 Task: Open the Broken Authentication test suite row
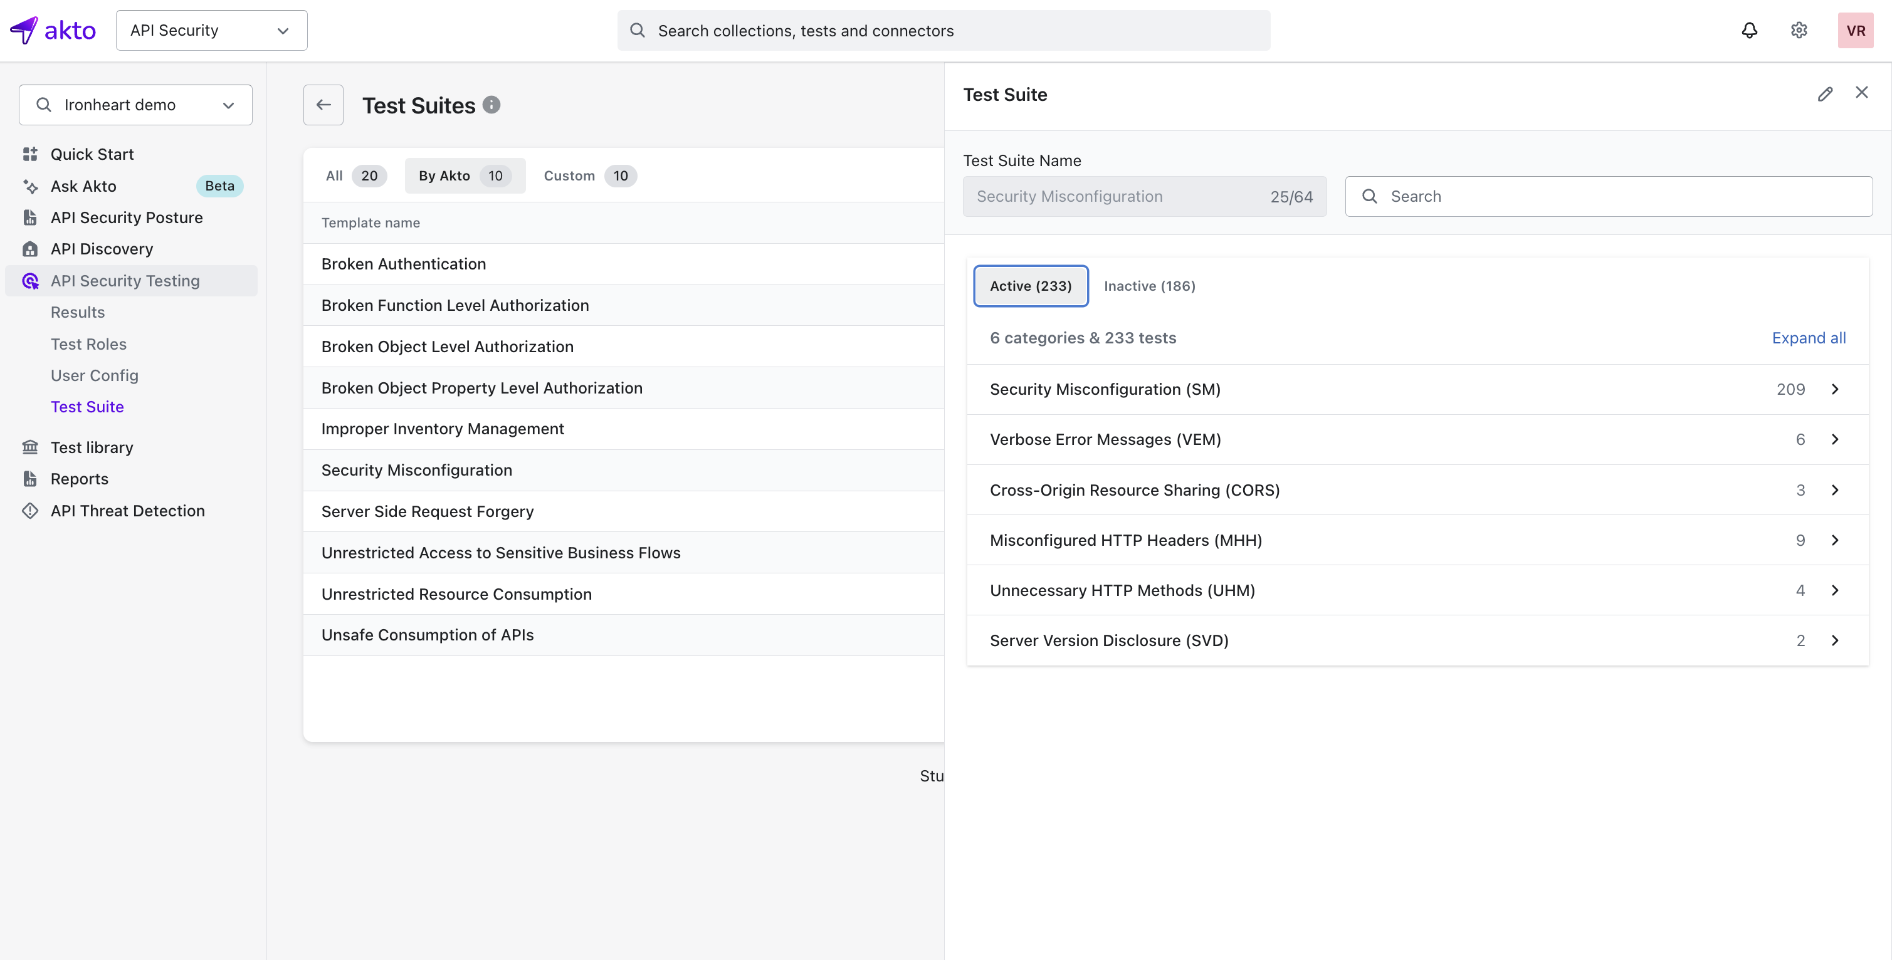click(403, 264)
